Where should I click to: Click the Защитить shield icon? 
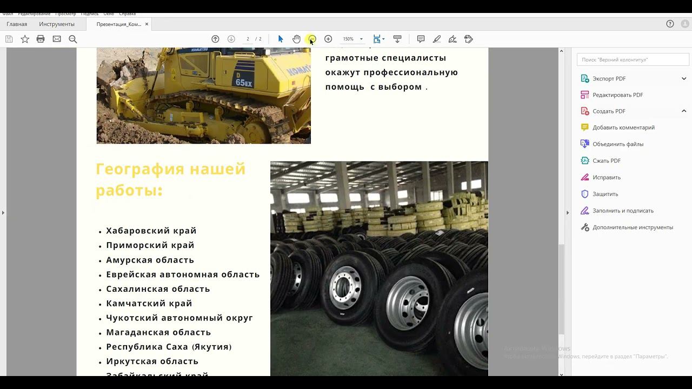(x=584, y=194)
